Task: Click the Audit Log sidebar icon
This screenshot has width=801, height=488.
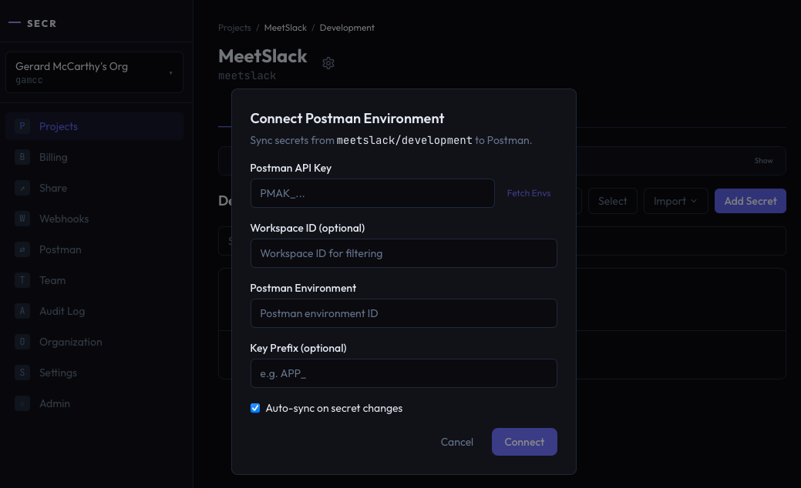Action: [x=22, y=311]
